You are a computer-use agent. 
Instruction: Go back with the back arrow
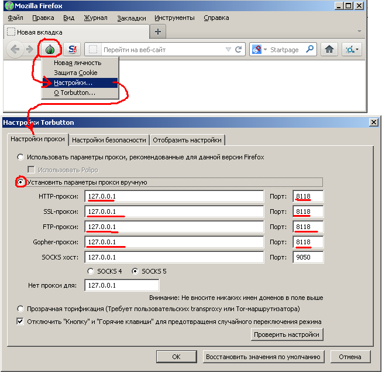pos(15,50)
